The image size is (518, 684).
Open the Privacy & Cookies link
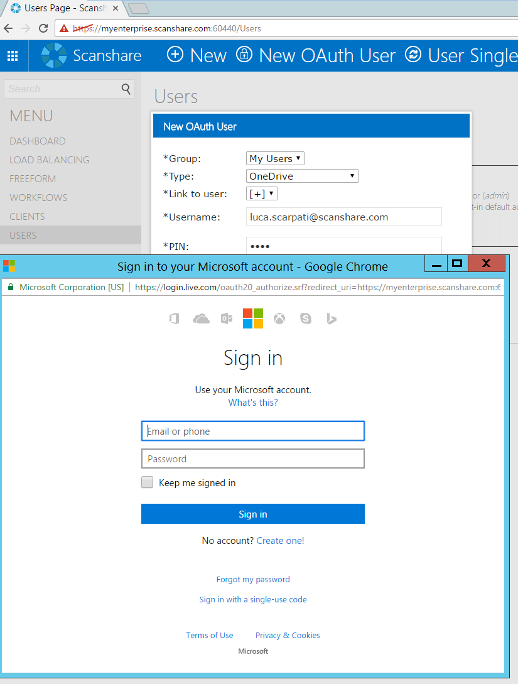pyautogui.click(x=288, y=635)
